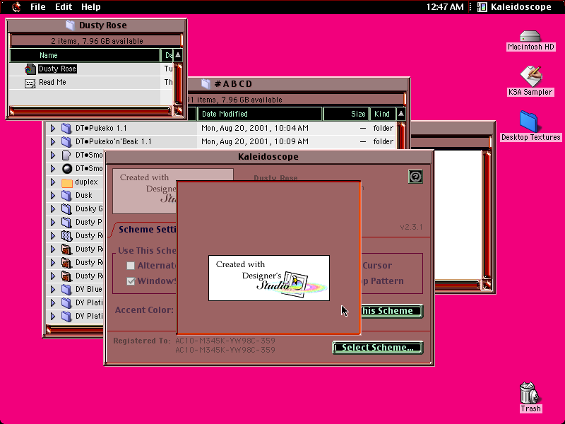Viewport: 565px width, 424px height.
Task: Select the Dusk folder icon
Action: 66,195
